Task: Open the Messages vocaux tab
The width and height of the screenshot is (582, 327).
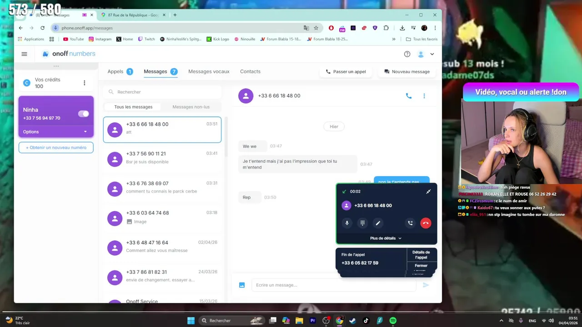Action: coord(209,71)
